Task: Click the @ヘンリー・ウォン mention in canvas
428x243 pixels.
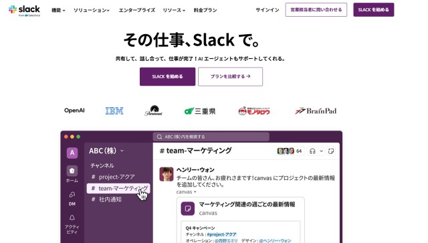Action: click(275, 241)
